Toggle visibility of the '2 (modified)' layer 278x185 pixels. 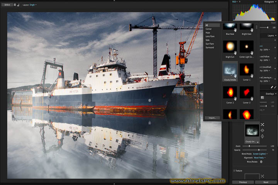(275, 69)
